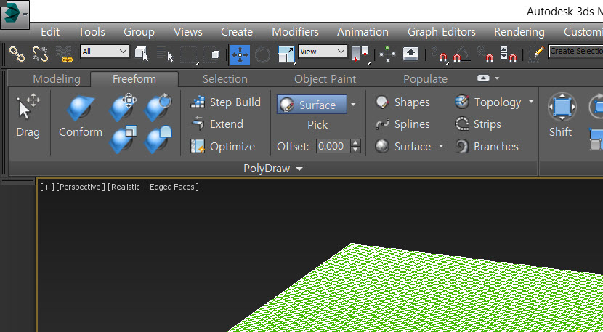Open the Select by Name list icon
Screen dimensions: 603x332
click(166, 54)
